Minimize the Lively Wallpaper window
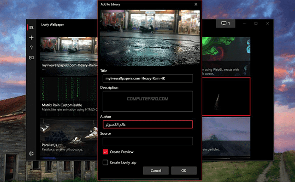The image size is (295, 182). coord(244,23)
